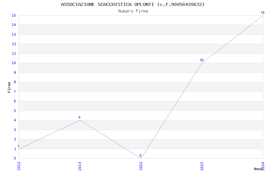266x172 pixels.
Task: Click the Anno x-axis label
Action: (x=258, y=169)
